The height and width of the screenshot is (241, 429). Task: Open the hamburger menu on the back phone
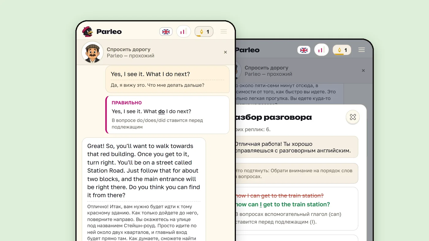point(362,50)
